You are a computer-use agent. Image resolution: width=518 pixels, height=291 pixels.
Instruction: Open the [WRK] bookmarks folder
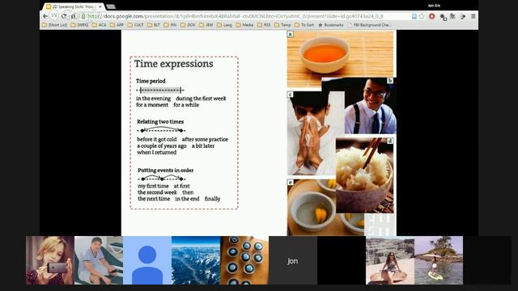tap(79, 25)
